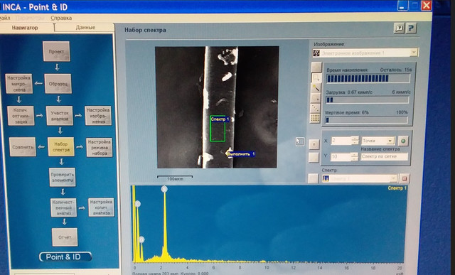Open the Образец step in the navigator
Image resolution: width=455 pixels, height=275 pixels.
(58, 84)
